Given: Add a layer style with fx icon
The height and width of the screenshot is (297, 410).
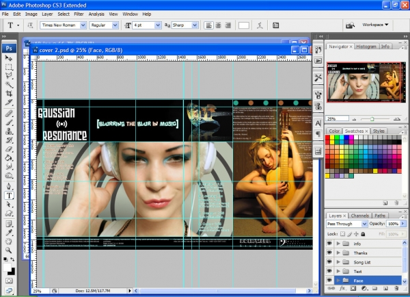Looking at the screenshot, I should [x=342, y=289].
